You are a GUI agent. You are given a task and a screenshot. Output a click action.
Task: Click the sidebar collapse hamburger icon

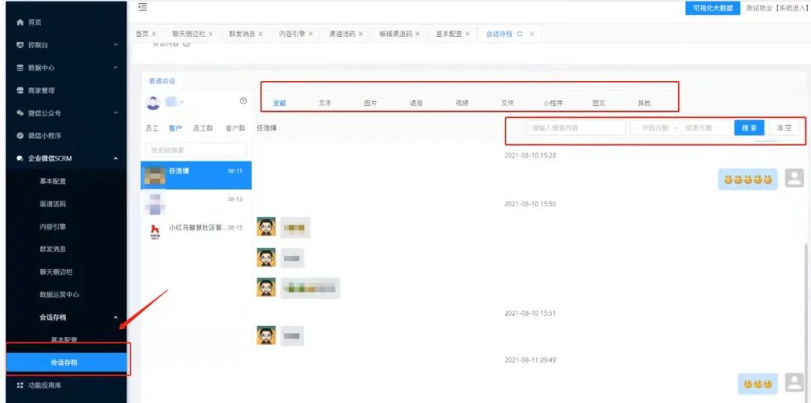click(x=143, y=7)
